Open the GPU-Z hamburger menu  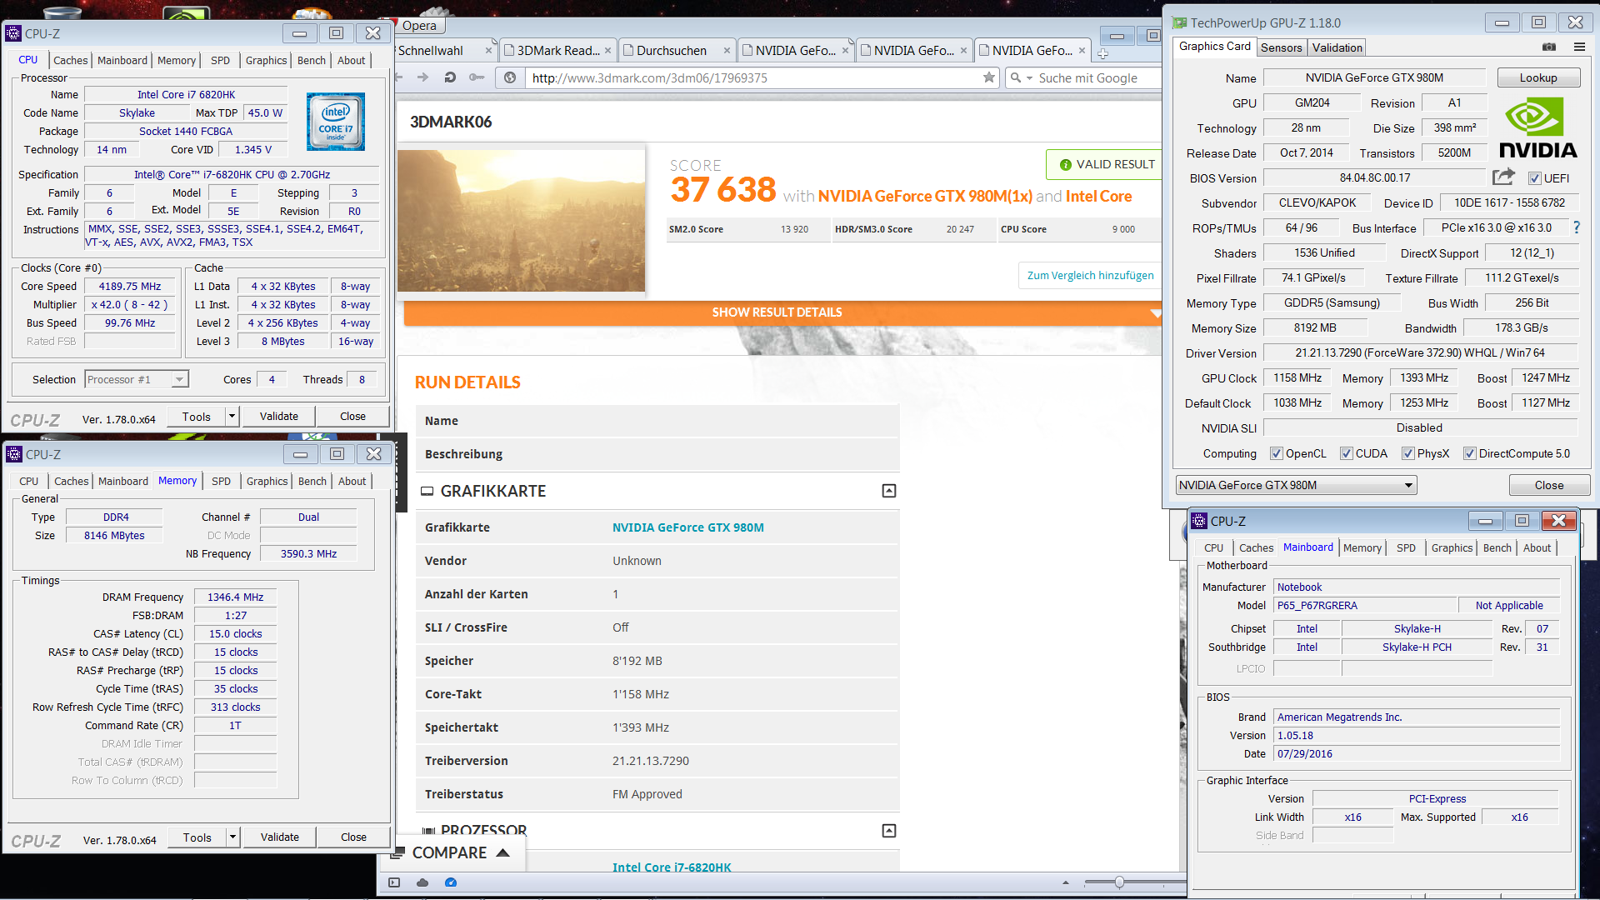[1579, 47]
